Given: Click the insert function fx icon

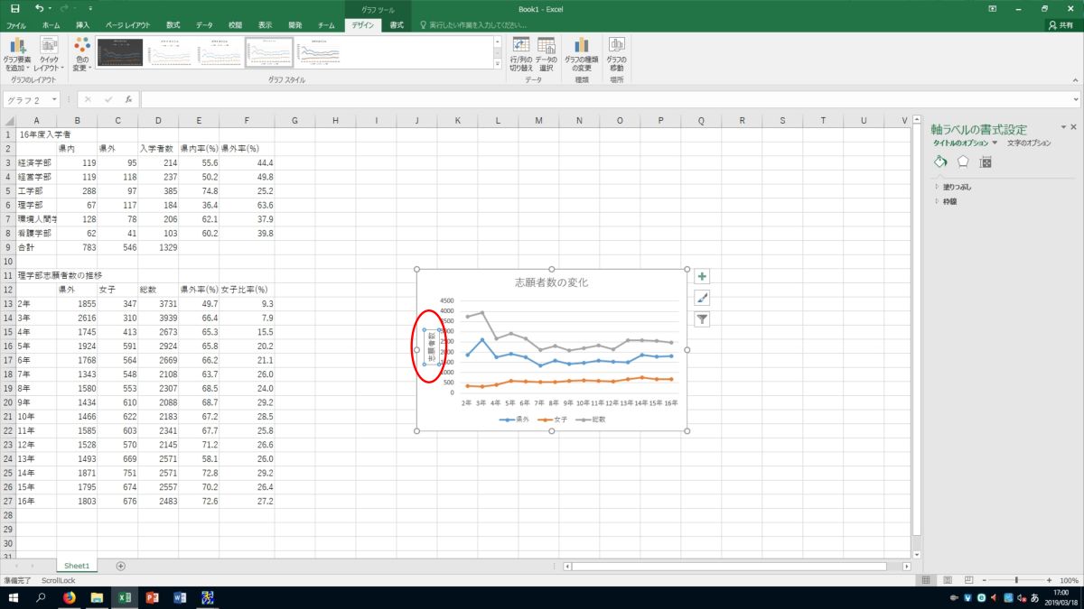Looking at the screenshot, I should pos(128,99).
